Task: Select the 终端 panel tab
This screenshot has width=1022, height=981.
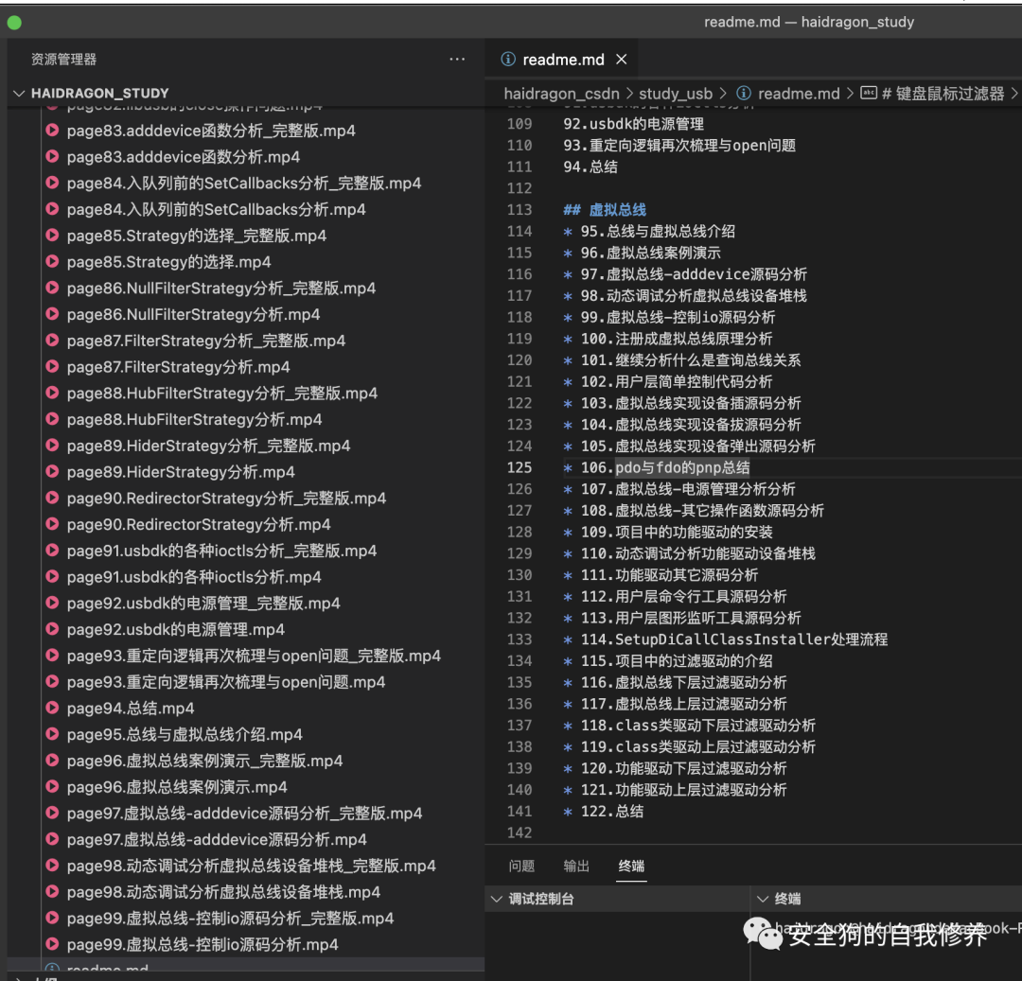Action: pyautogui.click(x=632, y=867)
